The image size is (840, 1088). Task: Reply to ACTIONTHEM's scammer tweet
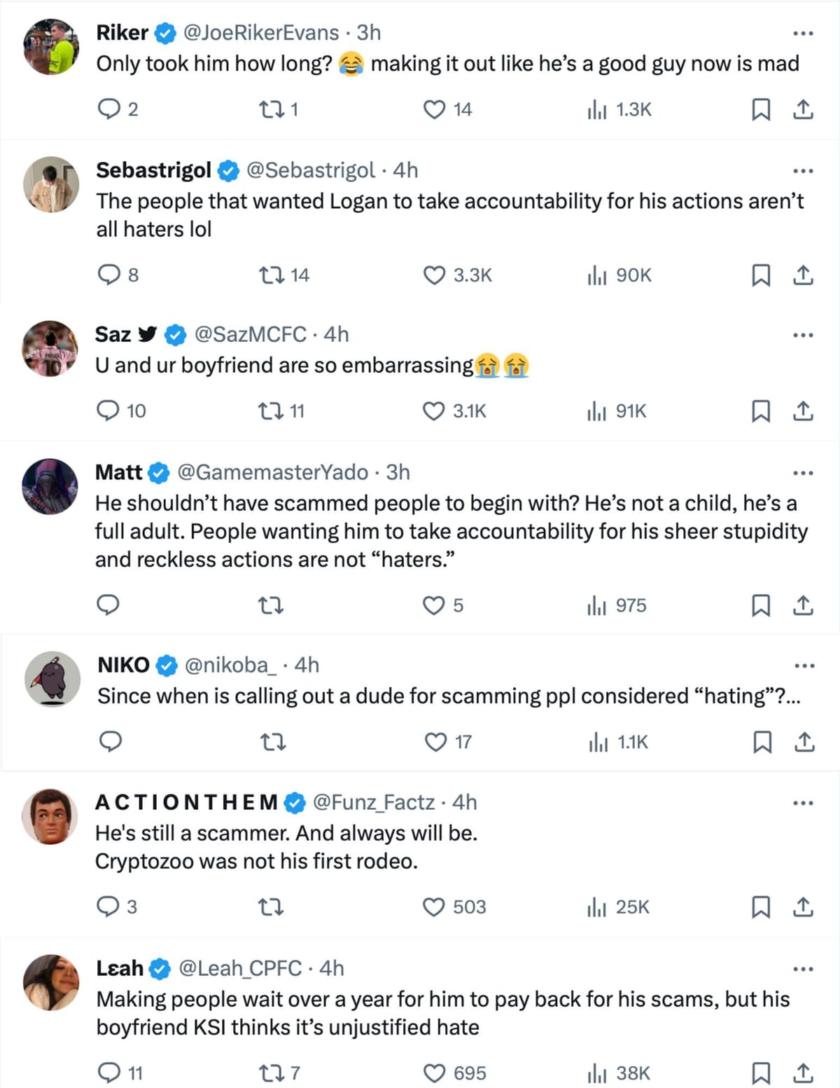point(108,907)
